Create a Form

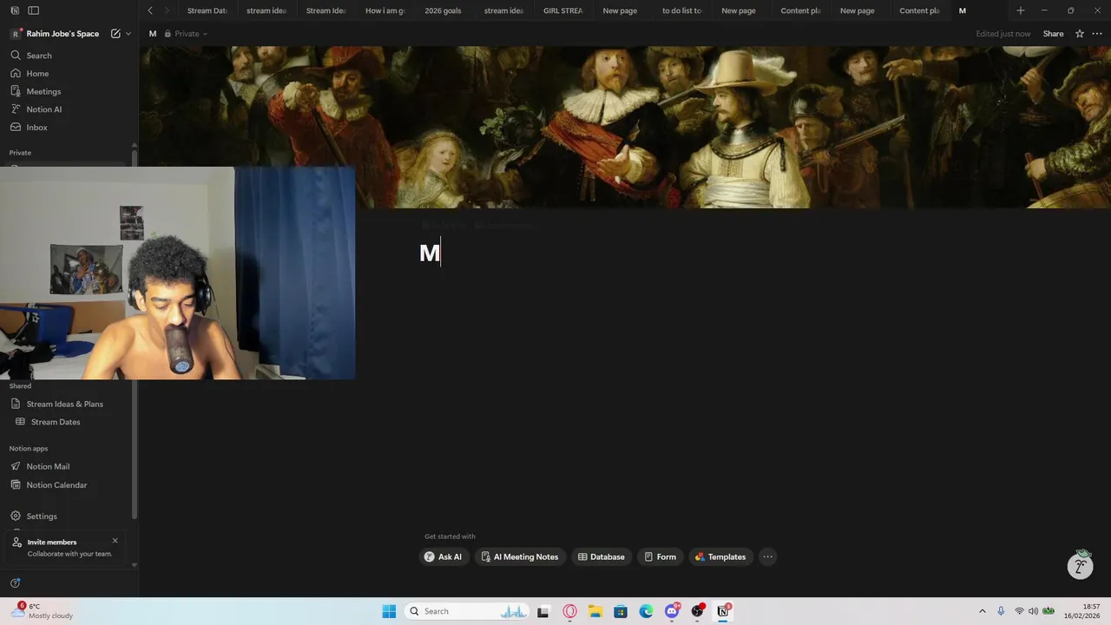660,557
